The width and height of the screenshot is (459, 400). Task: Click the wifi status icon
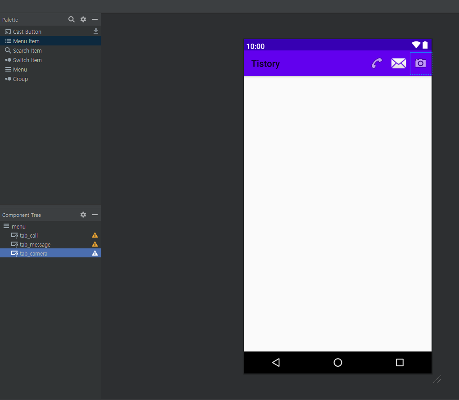[416, 45]
